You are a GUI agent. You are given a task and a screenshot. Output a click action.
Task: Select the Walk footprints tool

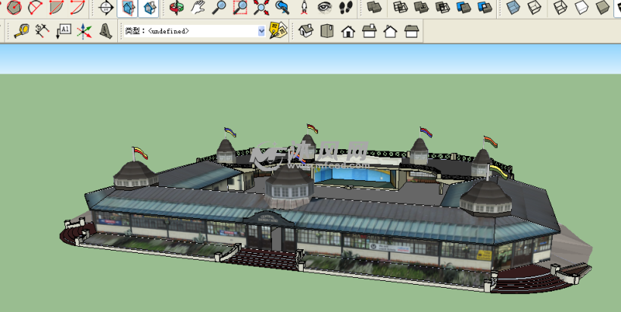345,8
